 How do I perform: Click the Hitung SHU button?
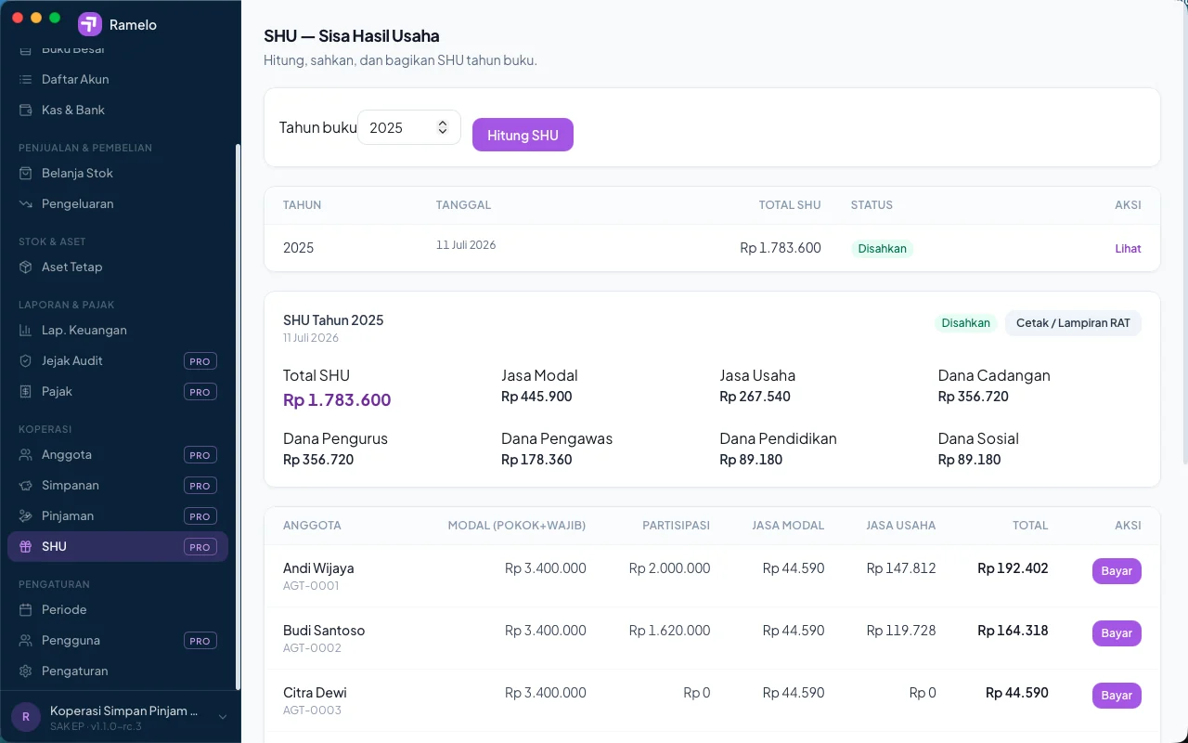click(523, 135)
